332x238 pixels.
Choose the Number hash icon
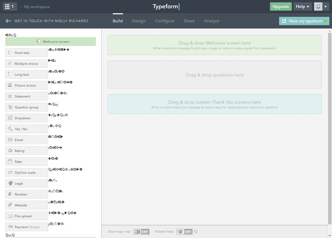click(x=10, y=194)
